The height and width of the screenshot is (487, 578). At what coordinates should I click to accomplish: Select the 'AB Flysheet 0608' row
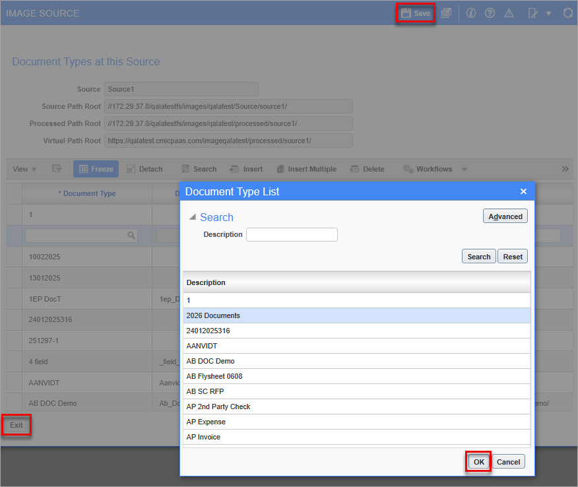tap(357, 376)
